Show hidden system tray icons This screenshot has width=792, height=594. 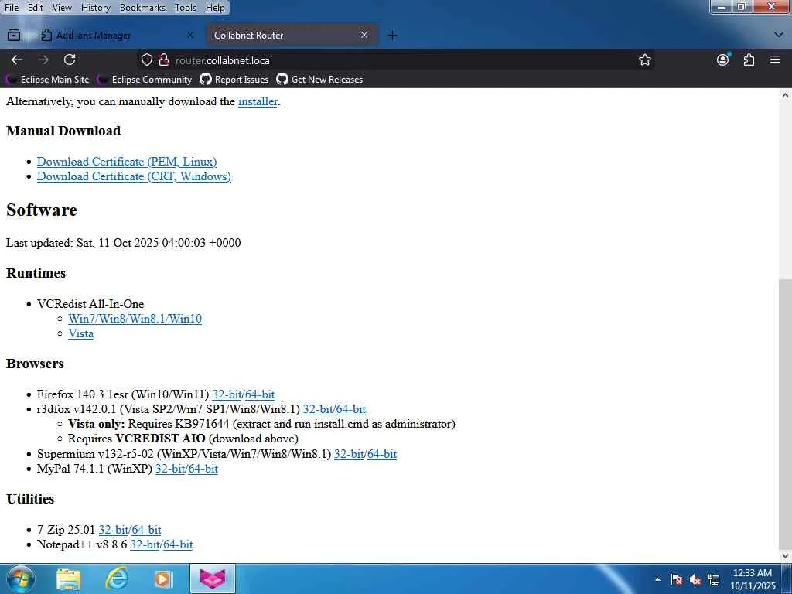pyautogui.click(x=657, y=579)
